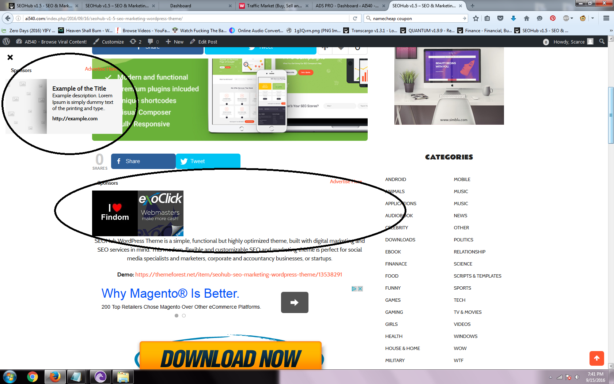Open the Notepad taskbar icon
This screenshot has width=614, height=384.
pyautogui.click(x=76, y=377)
